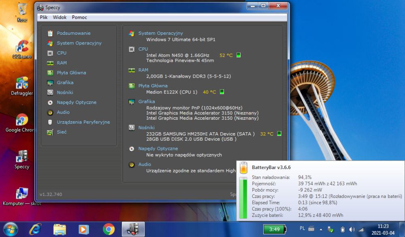Image resolution: width=405 pixels, height=237 pixels.
Task: Select Grafika in the sidebar
Action: 65,83
